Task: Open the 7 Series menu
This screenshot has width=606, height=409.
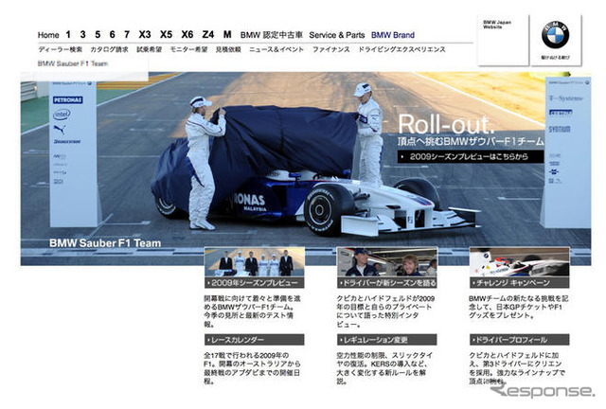Action: point(127,35)
